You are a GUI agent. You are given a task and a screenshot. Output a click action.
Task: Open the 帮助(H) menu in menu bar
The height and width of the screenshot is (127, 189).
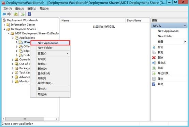click(44, 9)
